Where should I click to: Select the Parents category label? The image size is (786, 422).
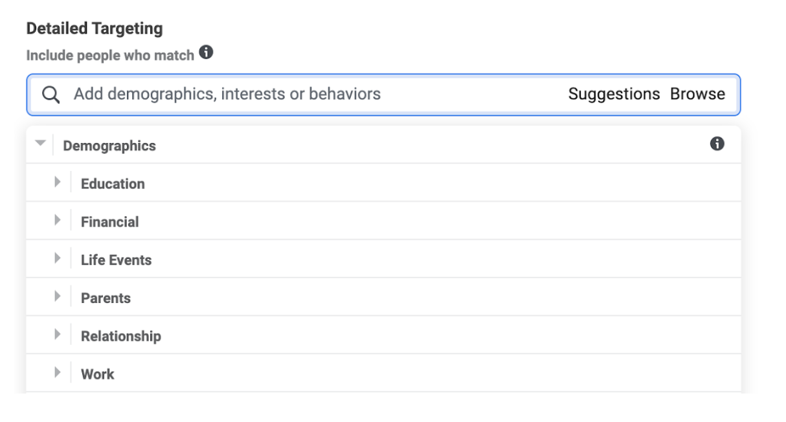[106, 298]
